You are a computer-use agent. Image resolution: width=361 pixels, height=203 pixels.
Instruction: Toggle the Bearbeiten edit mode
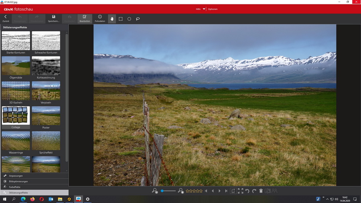[85, 18]
